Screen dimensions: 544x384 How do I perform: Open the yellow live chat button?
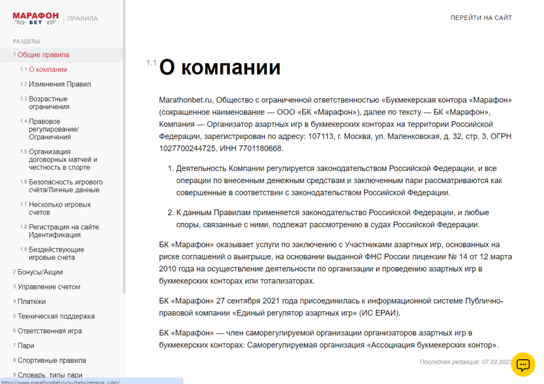(x=523, y=364)
